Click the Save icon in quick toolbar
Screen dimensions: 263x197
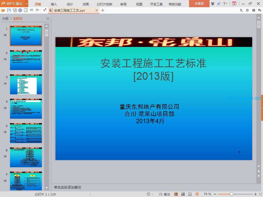click(9, 10)
